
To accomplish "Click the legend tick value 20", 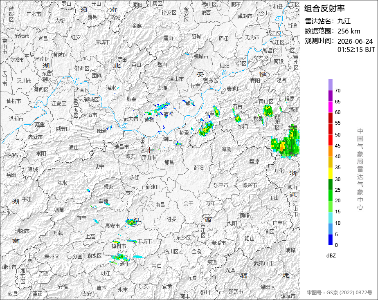I will [x=338, y=200].
